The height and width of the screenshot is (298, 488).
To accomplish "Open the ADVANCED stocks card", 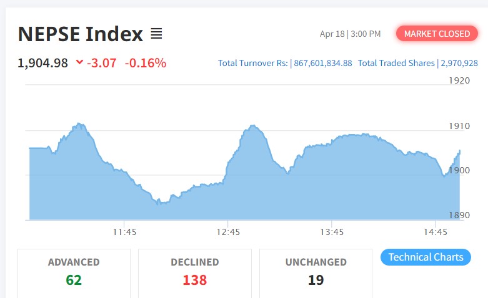I will (x=74, y=272).
